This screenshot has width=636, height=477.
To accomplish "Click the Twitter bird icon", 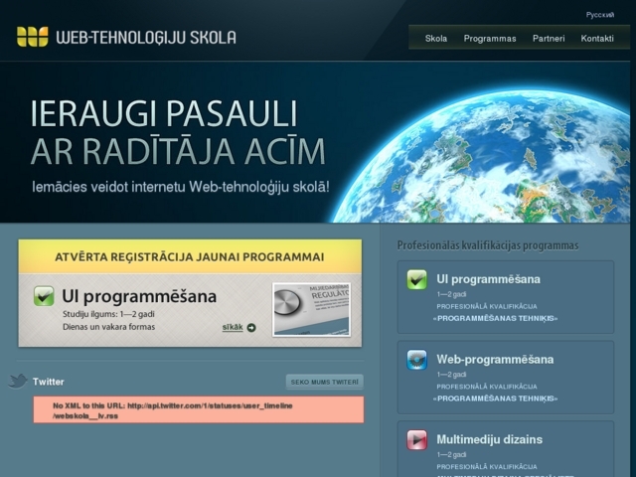I will pyautogui.click(x=18, y=381).
